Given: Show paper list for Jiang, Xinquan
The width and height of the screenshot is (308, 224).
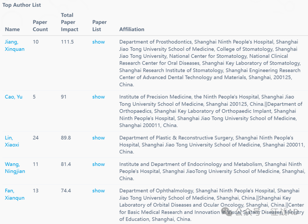Looking at the screenshot, I should pos(98,42).
